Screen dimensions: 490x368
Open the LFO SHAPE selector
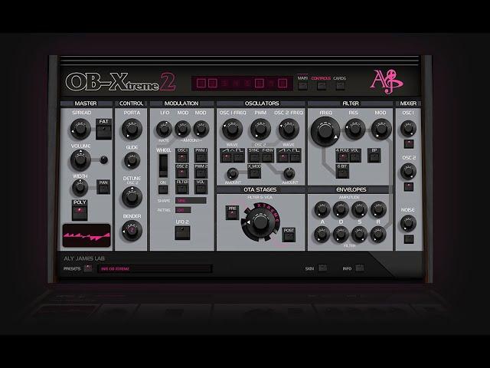(191, 201)
